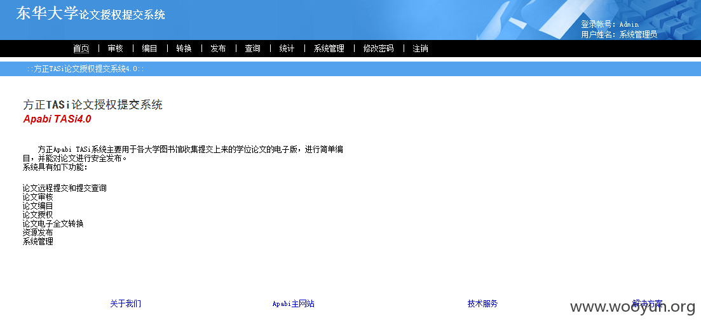Click the 系统管理 feature list line
Image resolution: width=701 pixels, height=325 pixels.
[38, 241]
